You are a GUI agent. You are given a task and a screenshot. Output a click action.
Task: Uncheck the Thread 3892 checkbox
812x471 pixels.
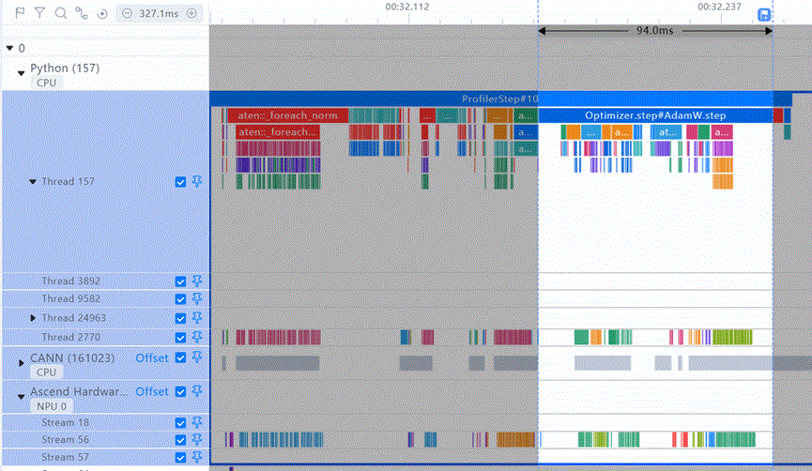(x=180, y=281)
